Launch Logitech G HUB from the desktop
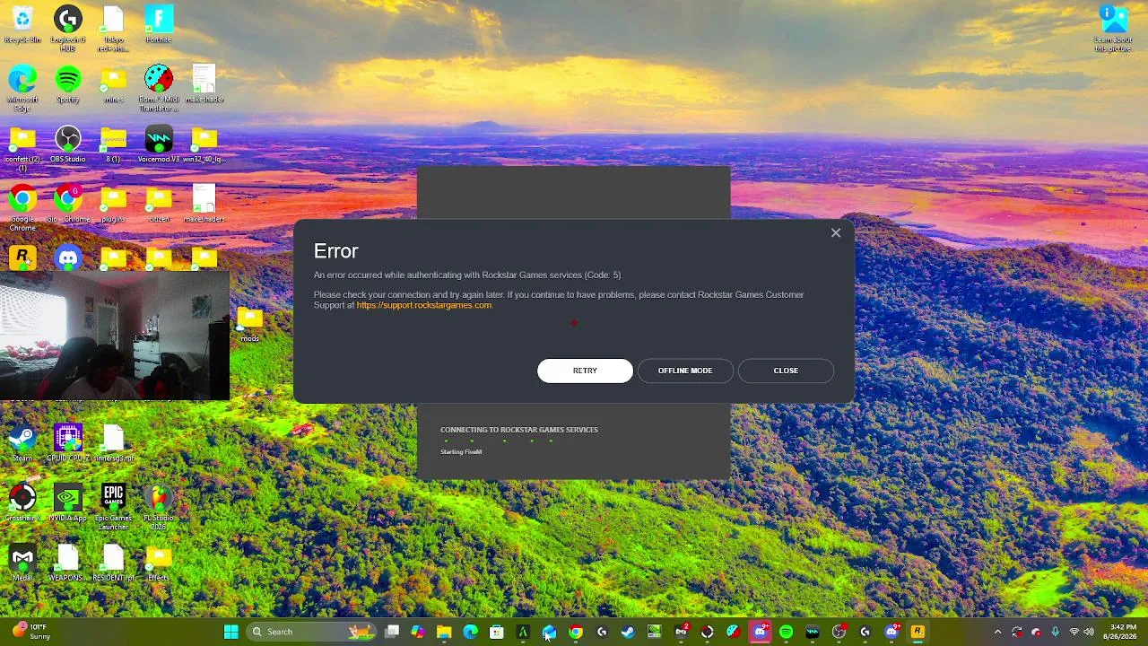Image resolution: width=1148 pixels, height=646 pixels. pyautogui.click(x=68, y=28)
